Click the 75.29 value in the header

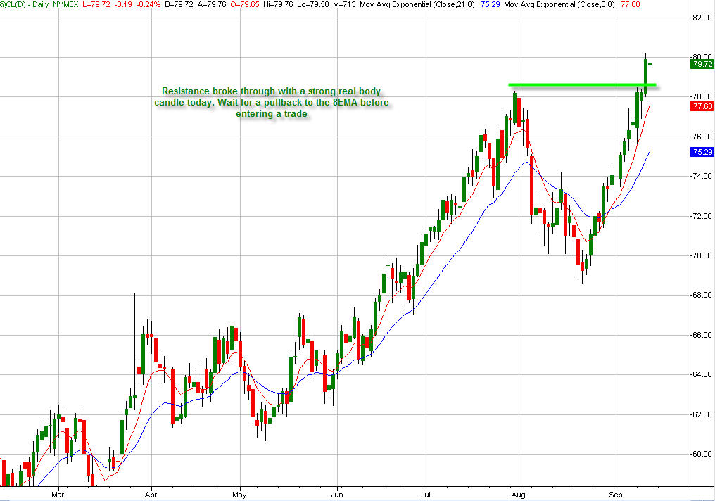[491, 4]
